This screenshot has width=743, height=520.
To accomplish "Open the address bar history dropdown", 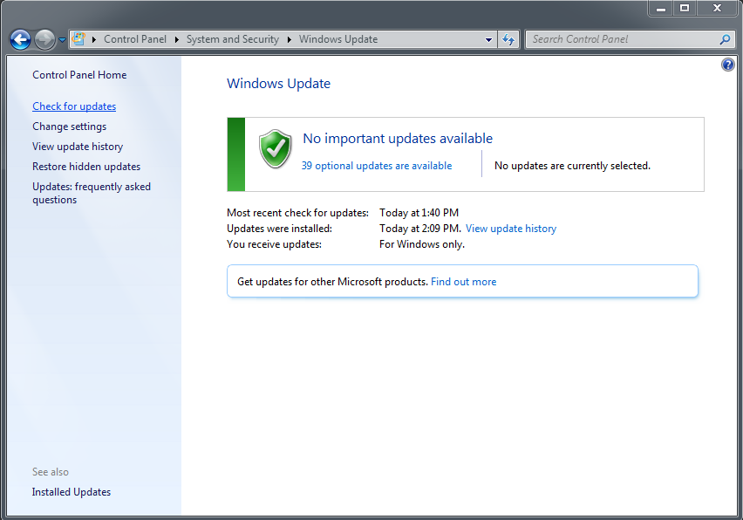I will pyautogui.click(x=488, y=40).
